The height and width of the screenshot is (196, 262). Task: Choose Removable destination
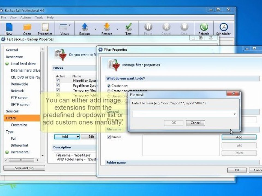19,84
